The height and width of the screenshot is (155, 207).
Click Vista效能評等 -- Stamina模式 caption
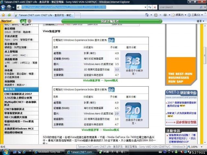pyautogui.click(x=100, y=130)
